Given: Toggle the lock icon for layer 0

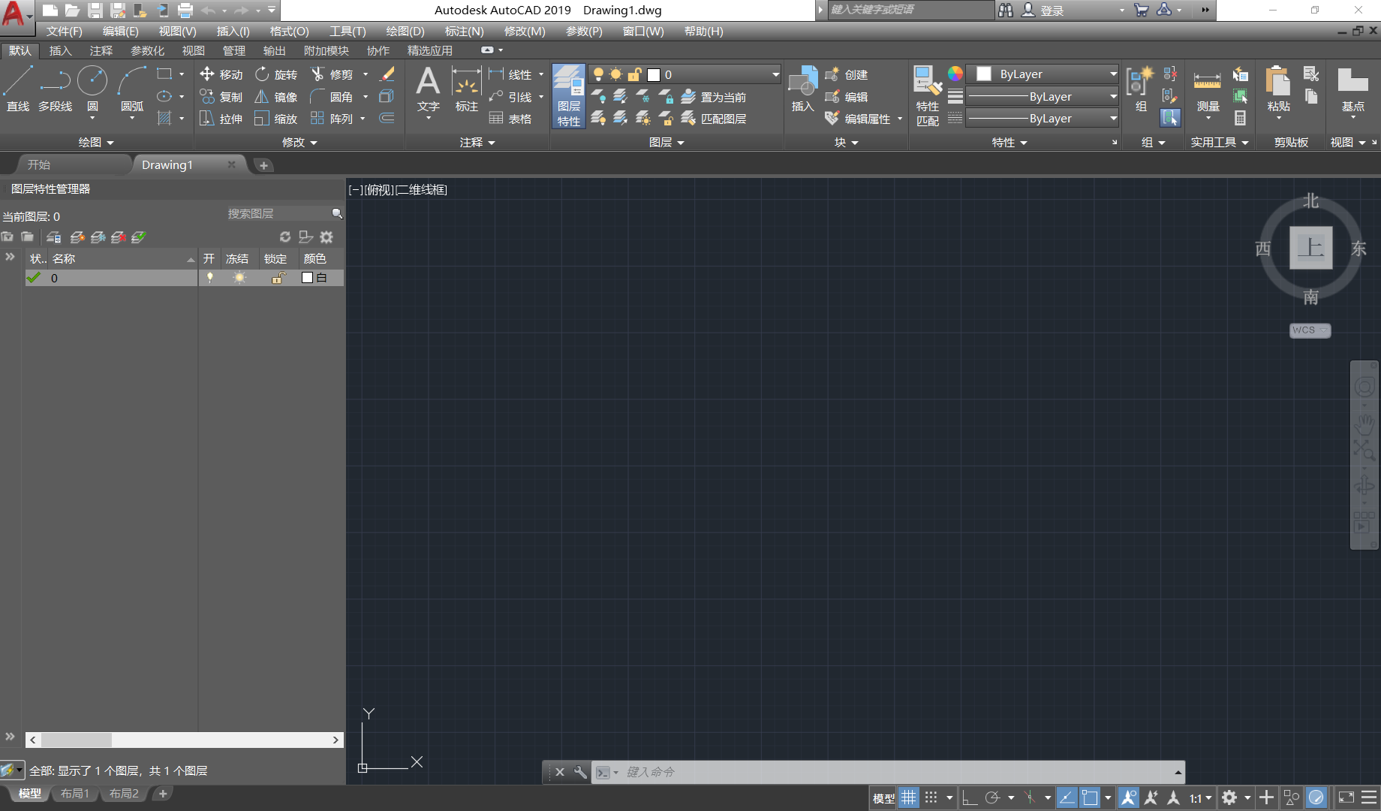Looking at the screenshot, I should [278, 278].
